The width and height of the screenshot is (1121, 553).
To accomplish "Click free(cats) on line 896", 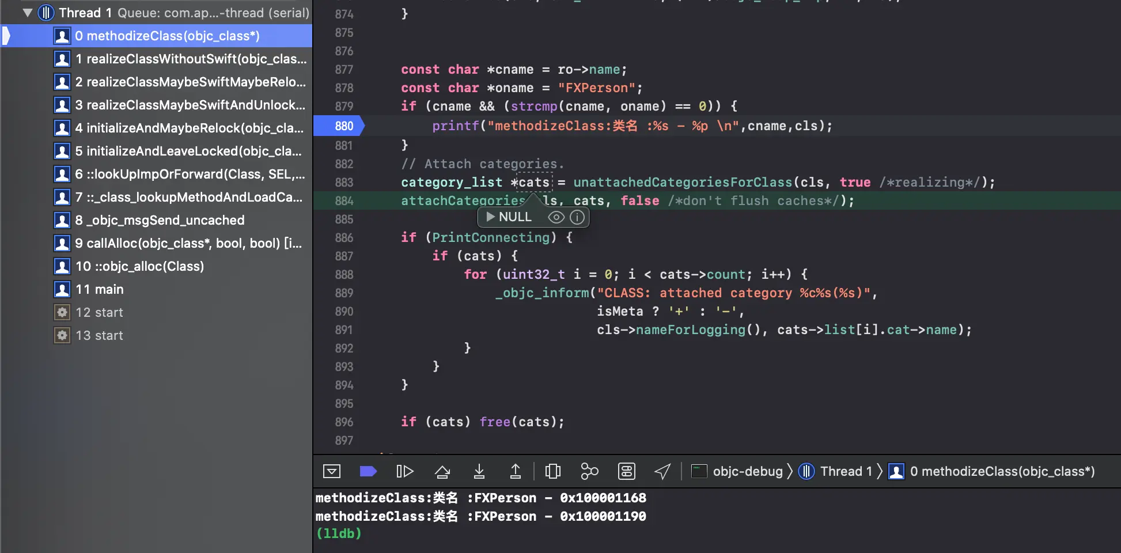I will [x=518, y=422].
